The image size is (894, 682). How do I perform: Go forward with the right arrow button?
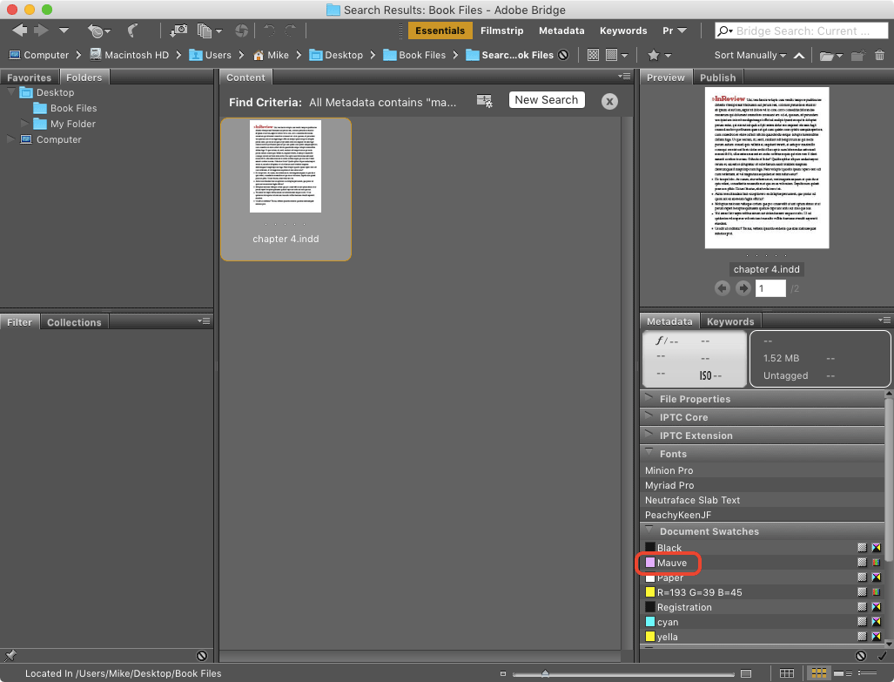tap(41, 30)
